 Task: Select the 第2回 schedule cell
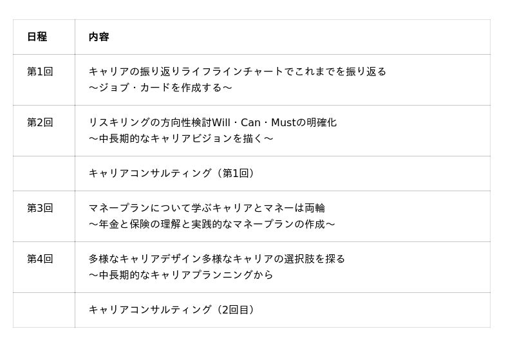[x=40, y=122]
